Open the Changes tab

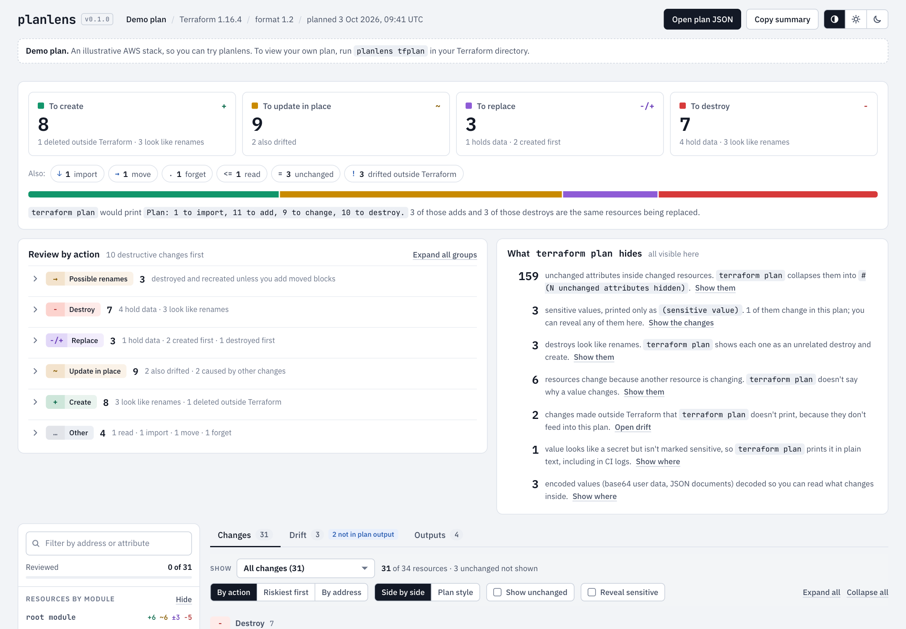coord(245,535)
